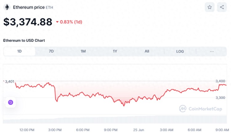
Task: Click the 25 Jun date axis label
Action: [x=139, y=130]
